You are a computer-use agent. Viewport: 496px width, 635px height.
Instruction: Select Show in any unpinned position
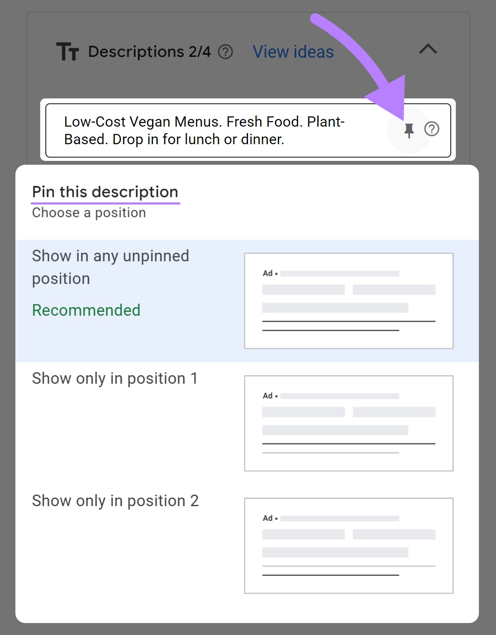(x=111, y=267)
